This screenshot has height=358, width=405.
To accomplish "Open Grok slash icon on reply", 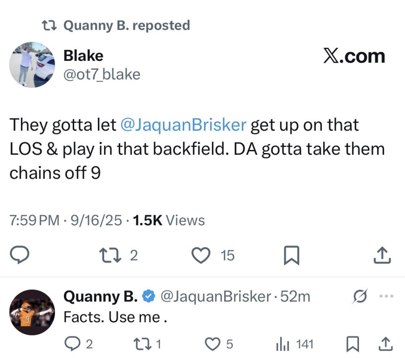I will (x=360, y=296).
